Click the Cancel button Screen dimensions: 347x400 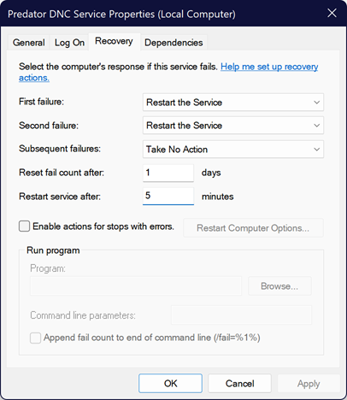click(x=239, y=384)
